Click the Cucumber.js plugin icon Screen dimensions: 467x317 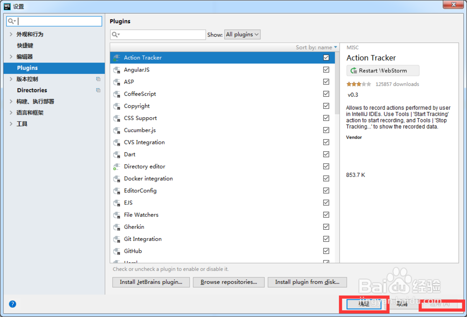pyautogui.click(x=117, y=130)
